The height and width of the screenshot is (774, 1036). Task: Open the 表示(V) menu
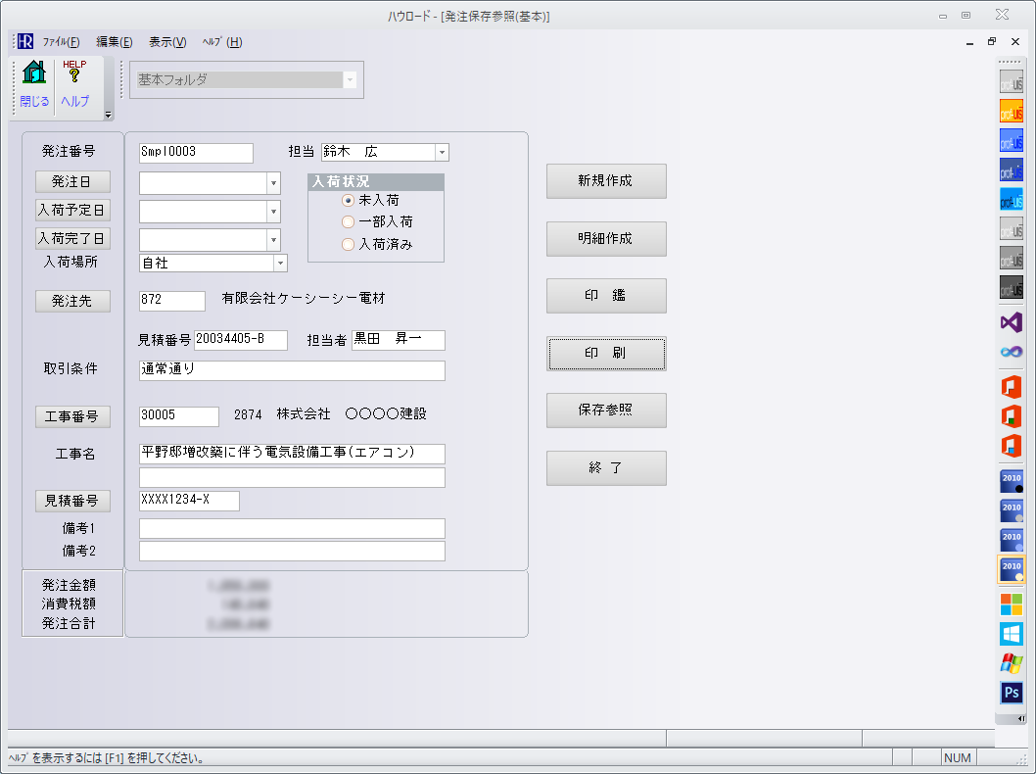[167, 42]
